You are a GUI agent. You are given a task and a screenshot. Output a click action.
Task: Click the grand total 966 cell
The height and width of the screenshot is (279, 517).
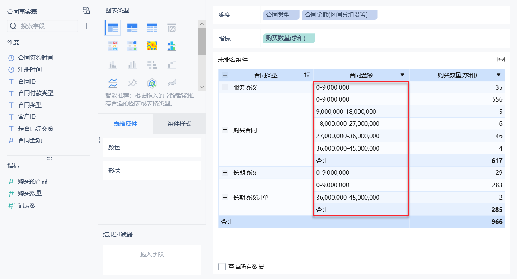457,222
